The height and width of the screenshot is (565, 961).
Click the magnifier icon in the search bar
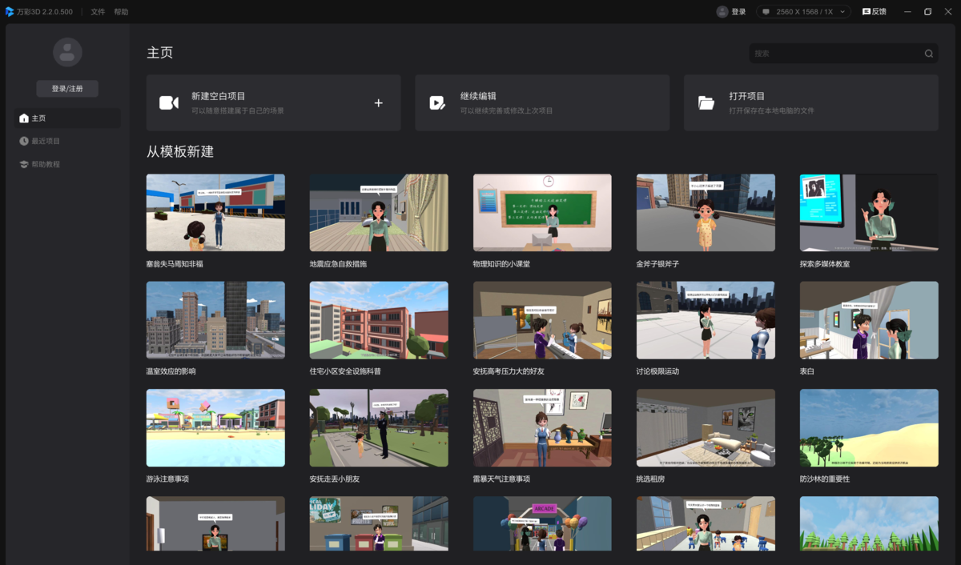click(928, 53)
